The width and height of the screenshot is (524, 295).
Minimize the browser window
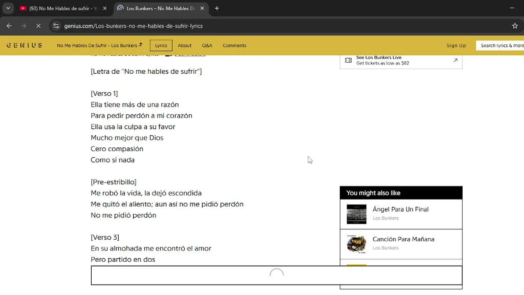point(512,8)
